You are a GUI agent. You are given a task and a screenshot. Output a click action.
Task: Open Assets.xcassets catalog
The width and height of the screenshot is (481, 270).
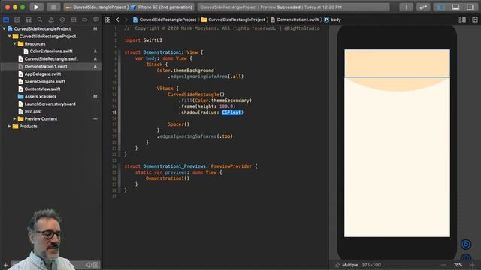40,97
